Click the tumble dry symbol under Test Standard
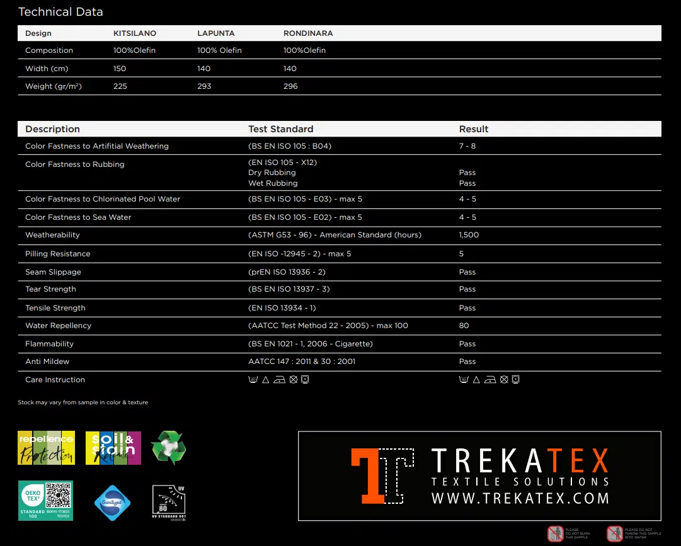Viewport: 681px width, 546px height. (x=305, y=380)
